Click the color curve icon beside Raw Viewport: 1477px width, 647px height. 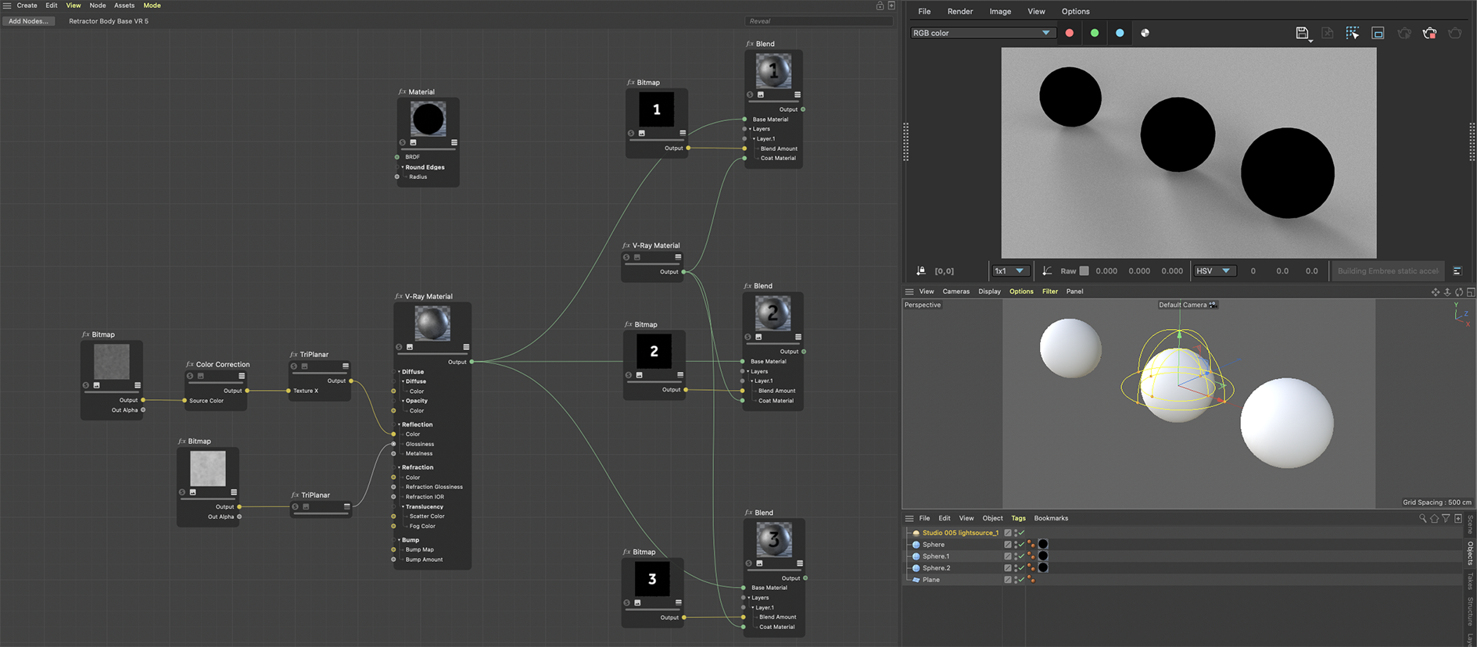[x=1047, y=271]
